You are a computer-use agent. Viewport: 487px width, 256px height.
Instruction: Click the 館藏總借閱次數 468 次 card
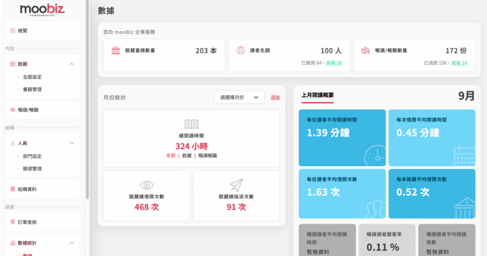[147, 195]
